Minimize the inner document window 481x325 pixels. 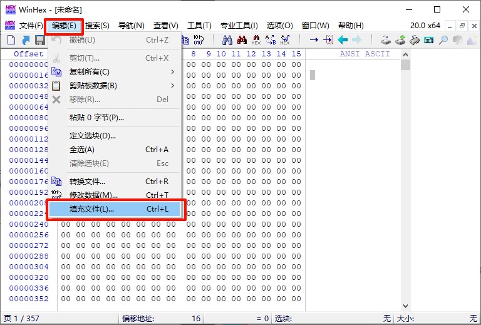[x=450, y=26]
